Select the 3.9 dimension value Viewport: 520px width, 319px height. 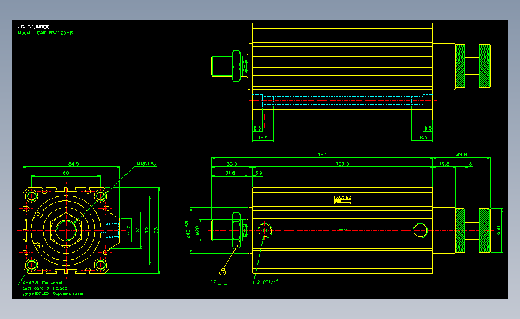259,173
